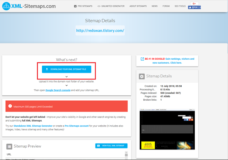Click the code brackets icon beside UNLIMITED GENERATOR
Image resolution: width=228 pixels, height=160 pixels.
pyautogui.click(x=99, y=6)
